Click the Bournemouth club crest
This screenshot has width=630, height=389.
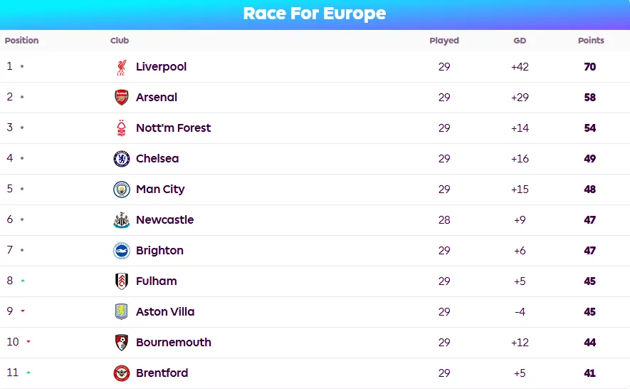tap(121, 343)
